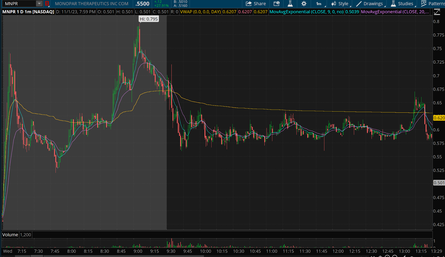Click the flask icon beside the gear
The height and width of the screenshot is (257, 445).
pos(290,4)
